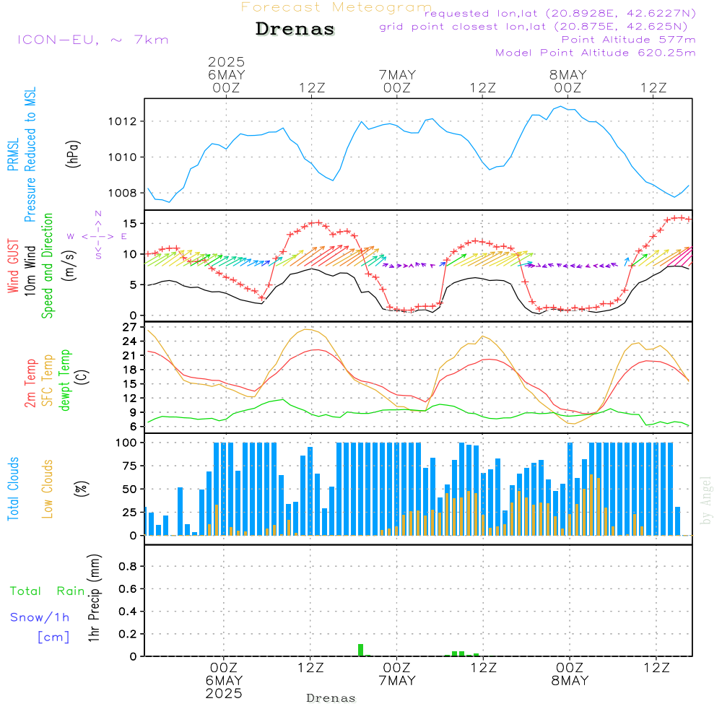This screenshot has width=722, height=722.
Task: Click the 'ICON-EU, ~ 7km' model label
Action: tap(93, 40)
